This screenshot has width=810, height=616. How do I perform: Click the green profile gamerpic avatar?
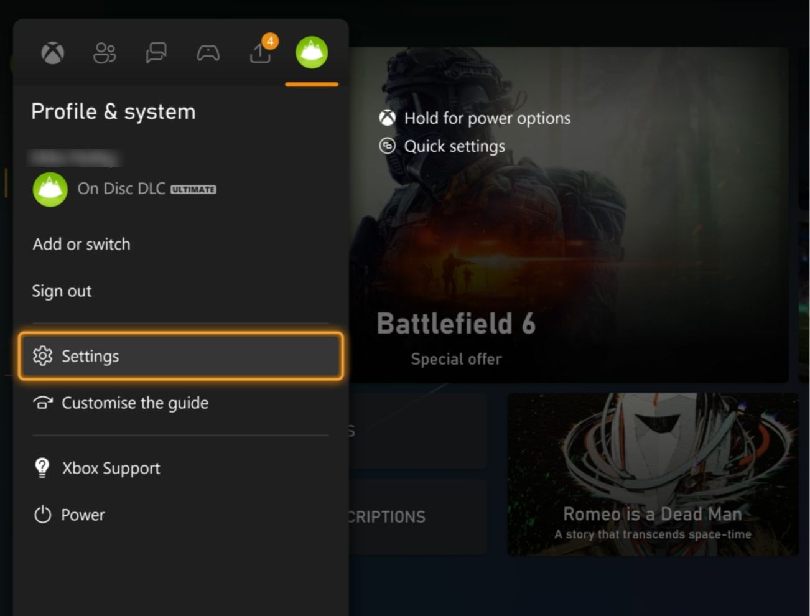tap(50, 189)
